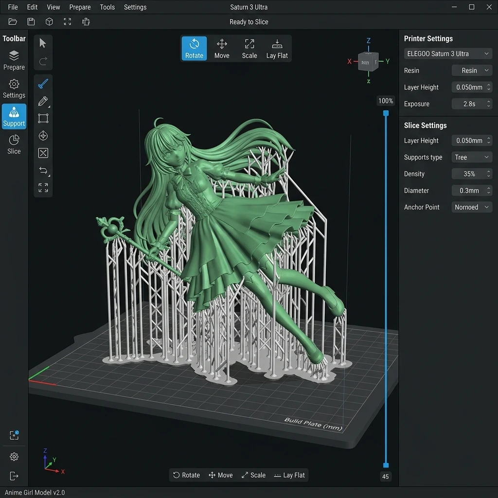Viewport: 498px width, 498px height.
Task: Click the bottom Move button
Action: [221, 475]
